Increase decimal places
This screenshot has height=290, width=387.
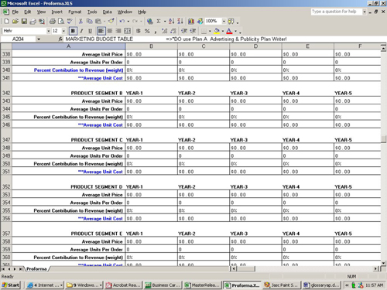[x=164, y=31]
